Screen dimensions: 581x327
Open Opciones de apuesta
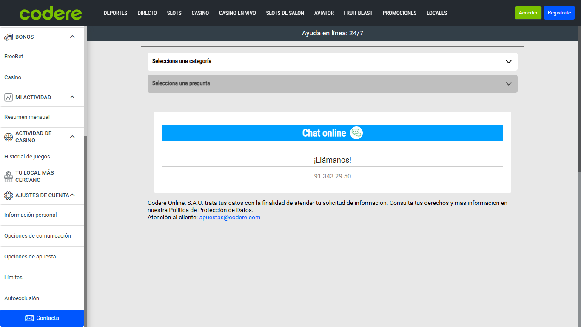[x=42, y=257]
